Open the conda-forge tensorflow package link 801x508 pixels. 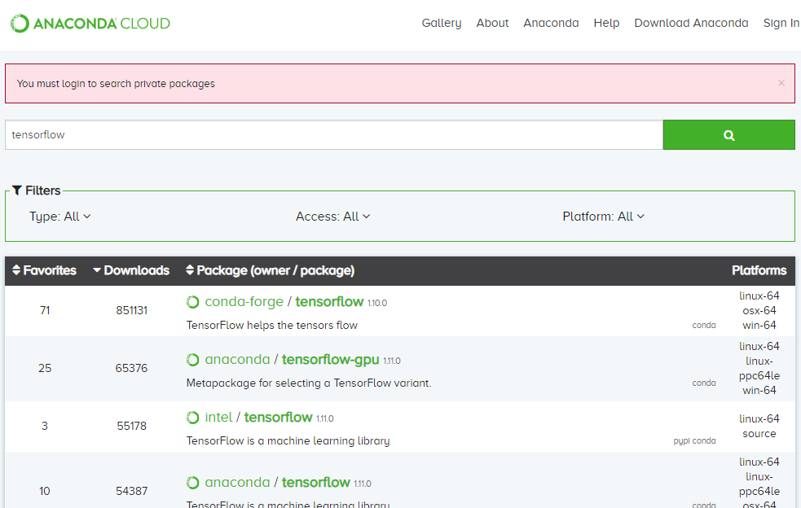(x=329, y=302)
